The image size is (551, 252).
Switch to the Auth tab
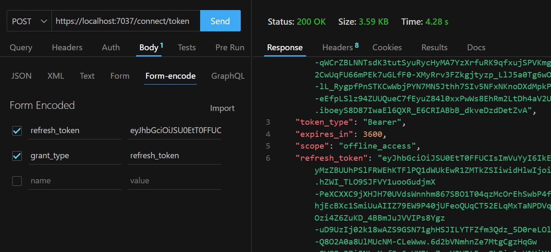click(111, 47)
